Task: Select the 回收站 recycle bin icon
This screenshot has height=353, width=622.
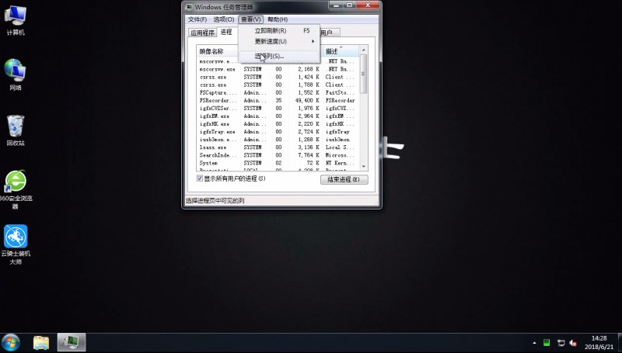Action: (x=16, y=130)
